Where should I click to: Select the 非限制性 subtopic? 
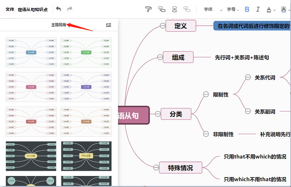click(223, 134)
